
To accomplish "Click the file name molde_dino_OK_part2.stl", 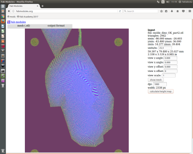I will pyautogui.click(x=168, y=33).
